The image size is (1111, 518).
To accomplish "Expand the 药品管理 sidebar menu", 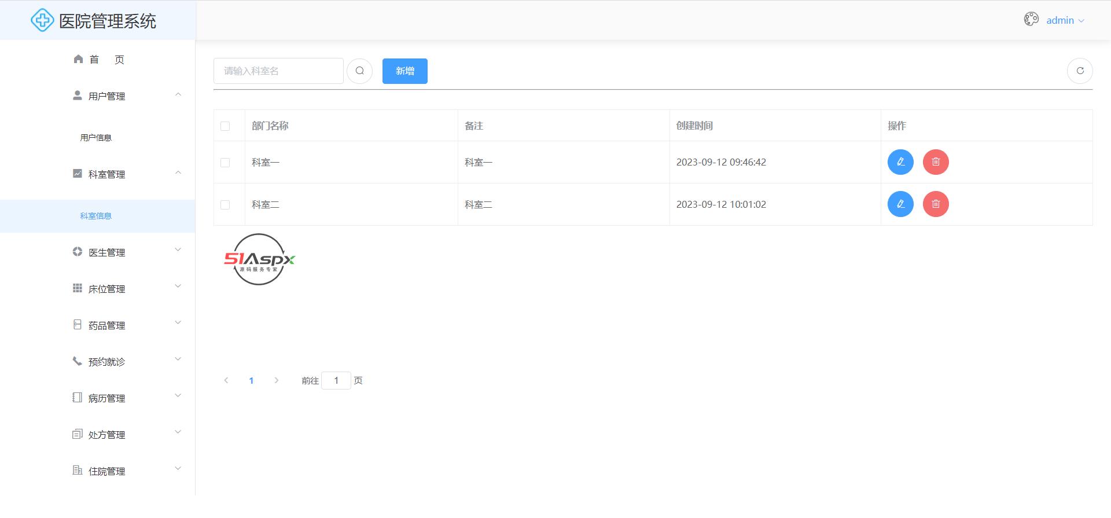I will (106, 325).
